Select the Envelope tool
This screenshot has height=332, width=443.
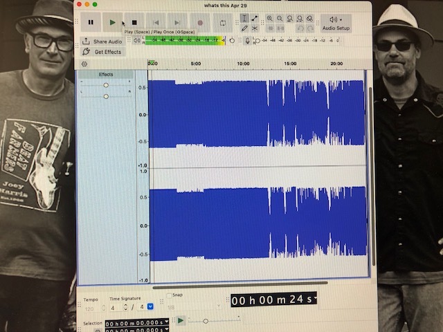click(255, 19)
